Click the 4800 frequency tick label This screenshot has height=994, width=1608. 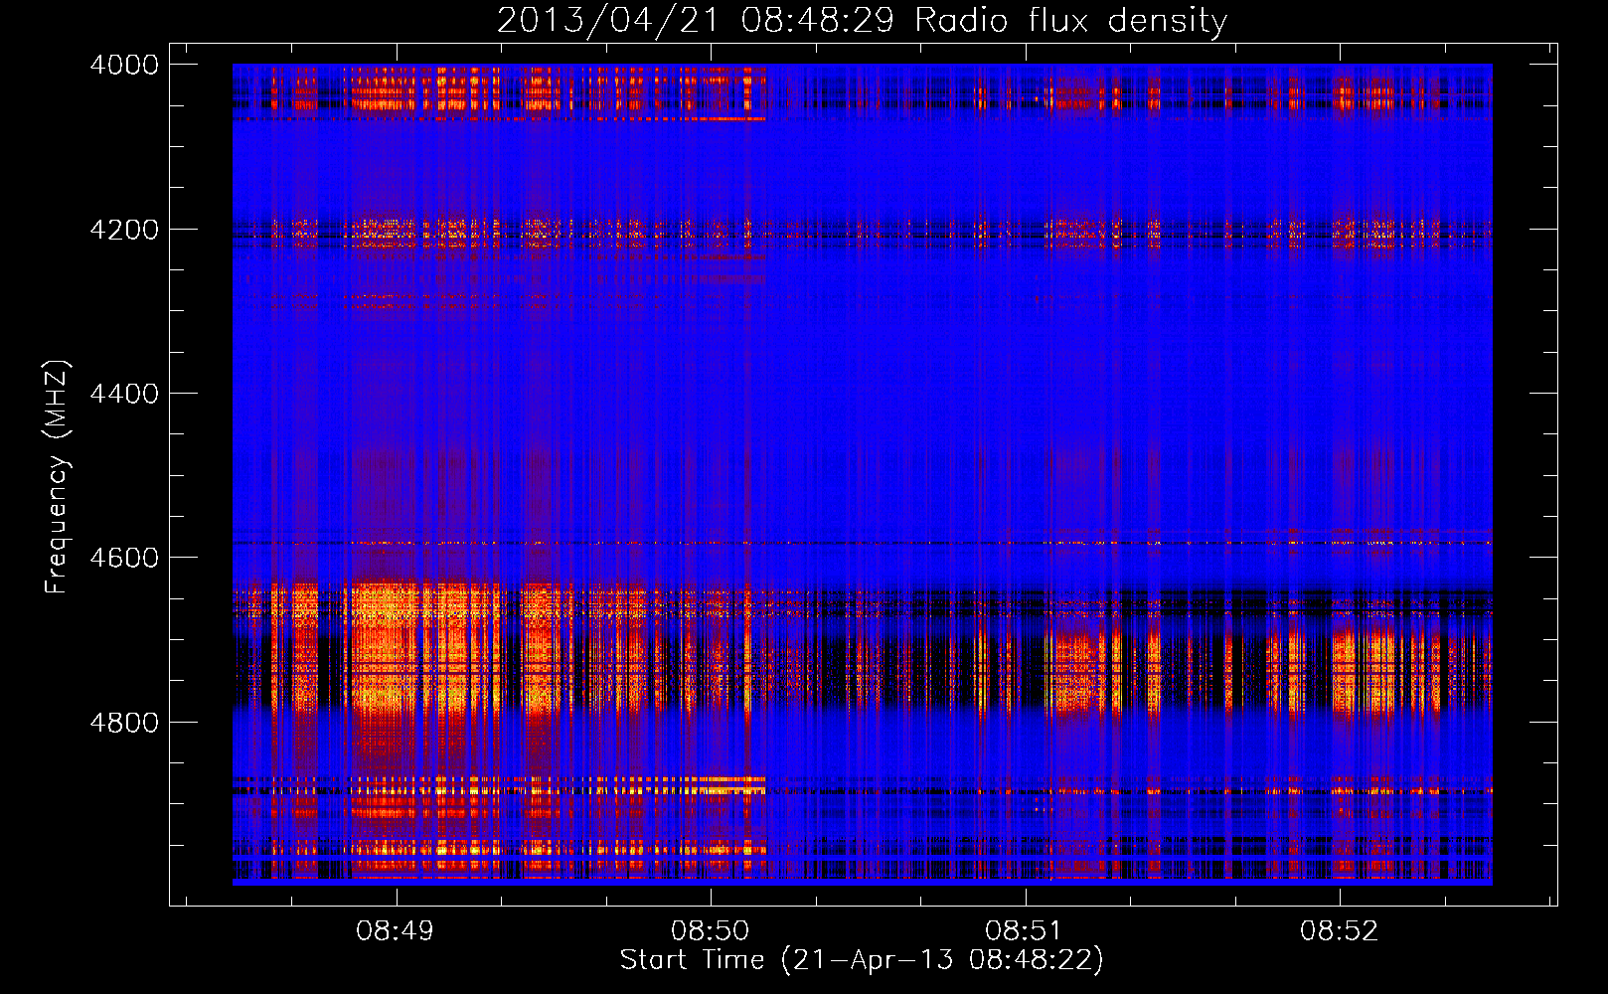point(124,723)
